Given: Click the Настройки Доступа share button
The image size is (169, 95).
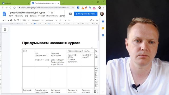Looking at the screenshot, I should coord(86,14).
